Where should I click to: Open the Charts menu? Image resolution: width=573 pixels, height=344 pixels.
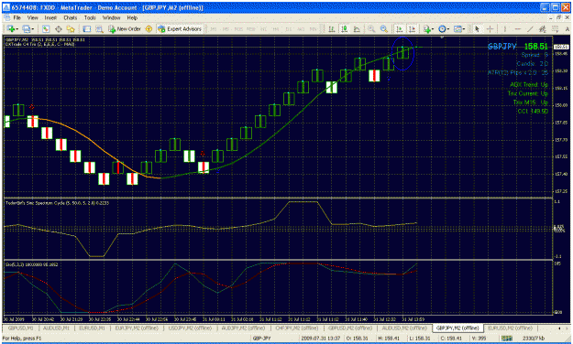click(71, 17)
